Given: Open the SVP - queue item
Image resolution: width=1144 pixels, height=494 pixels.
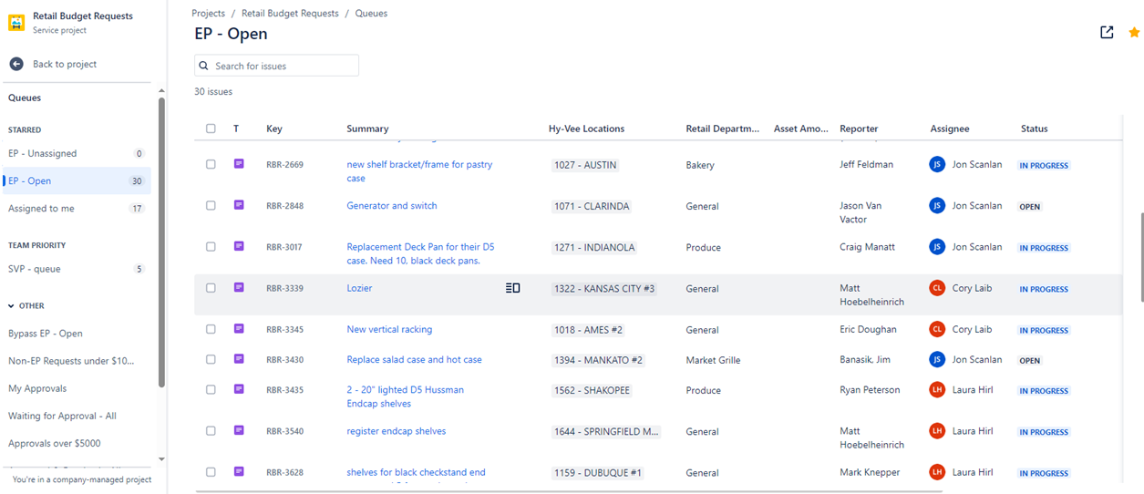Looking at the screenshot, I should (35, 269).
